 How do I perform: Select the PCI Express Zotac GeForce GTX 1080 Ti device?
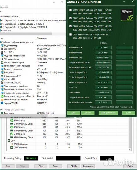coord(23,24)
